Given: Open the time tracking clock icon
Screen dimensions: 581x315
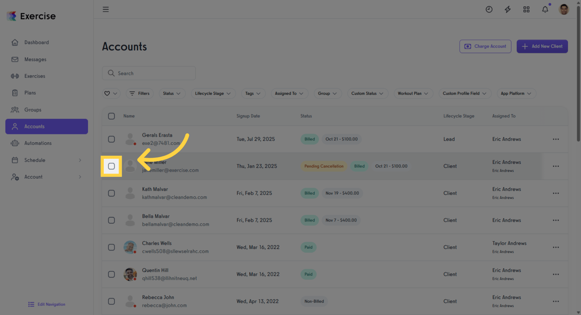Looking at the screenshot, I should 489,9.
